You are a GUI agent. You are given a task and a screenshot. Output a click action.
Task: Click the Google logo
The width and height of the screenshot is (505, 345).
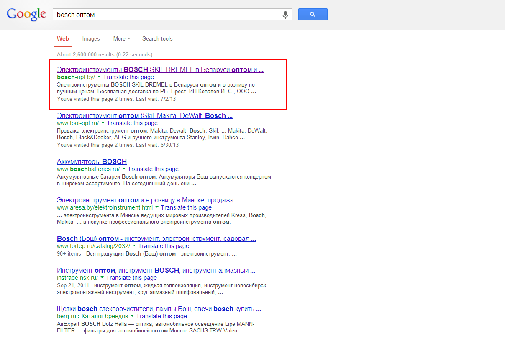click(x=26, y=15)
